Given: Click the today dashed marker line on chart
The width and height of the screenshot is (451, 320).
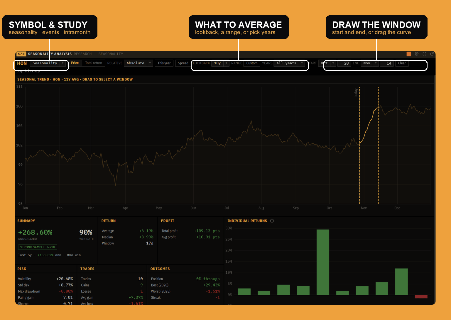Looking at the screenshot, I should pyautogui.click(x=359, y=145).
